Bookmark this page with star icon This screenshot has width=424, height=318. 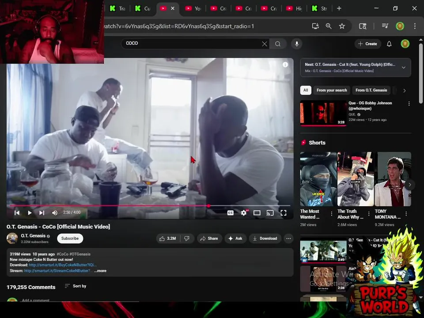[342, 26]
